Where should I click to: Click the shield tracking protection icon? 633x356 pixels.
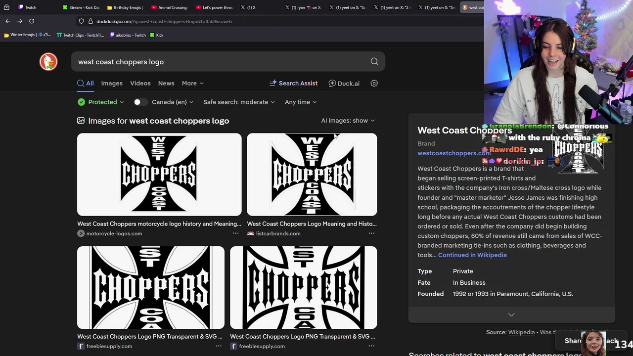tap(82, 21)
